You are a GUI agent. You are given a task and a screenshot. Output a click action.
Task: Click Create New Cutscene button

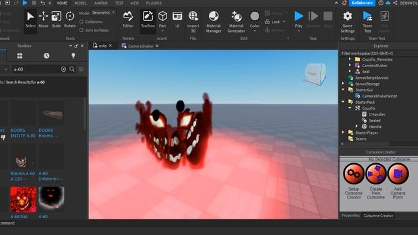(x=376, y=174)
